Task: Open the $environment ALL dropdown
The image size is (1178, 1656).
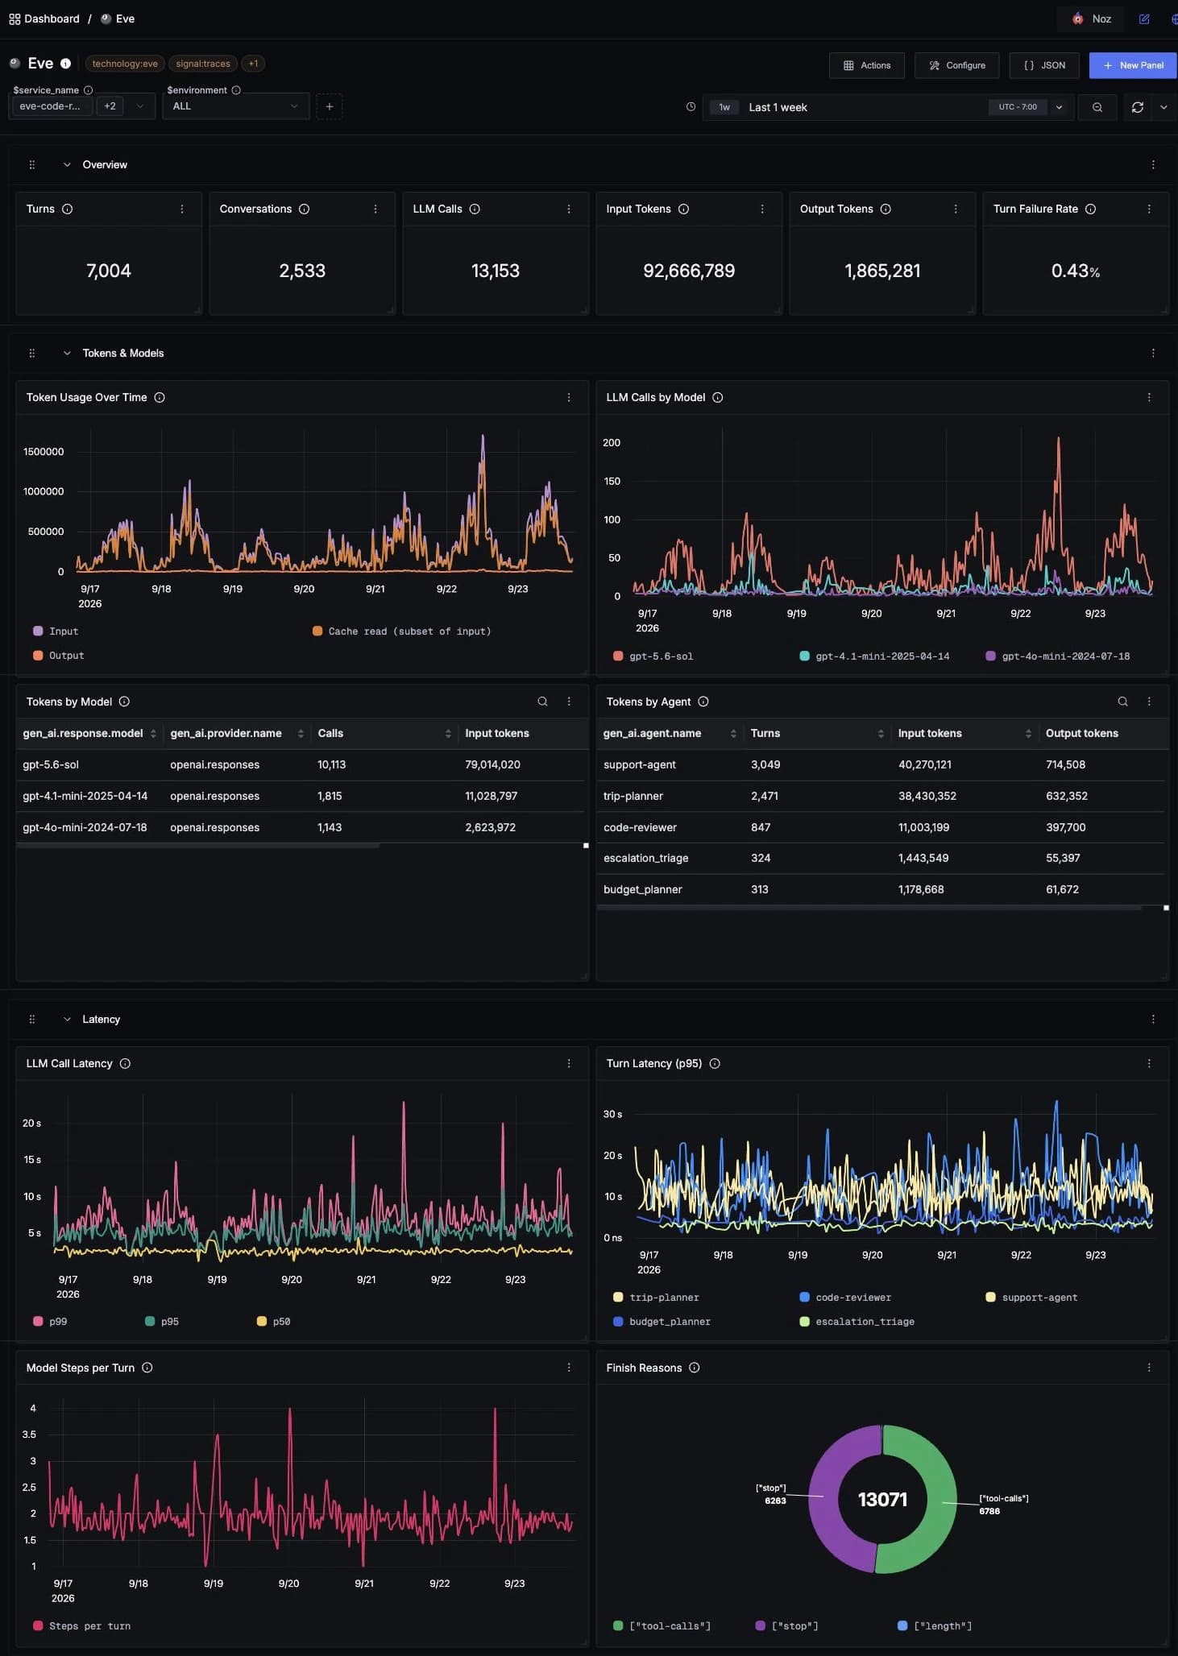Action: 236,106
